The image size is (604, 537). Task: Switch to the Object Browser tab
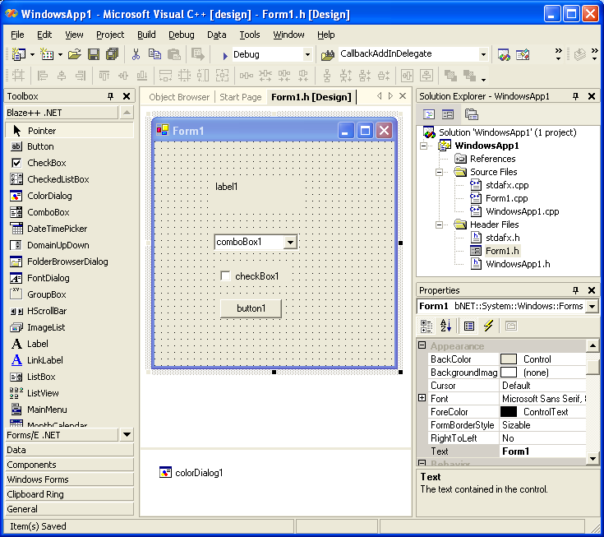[x=179, y=97]
